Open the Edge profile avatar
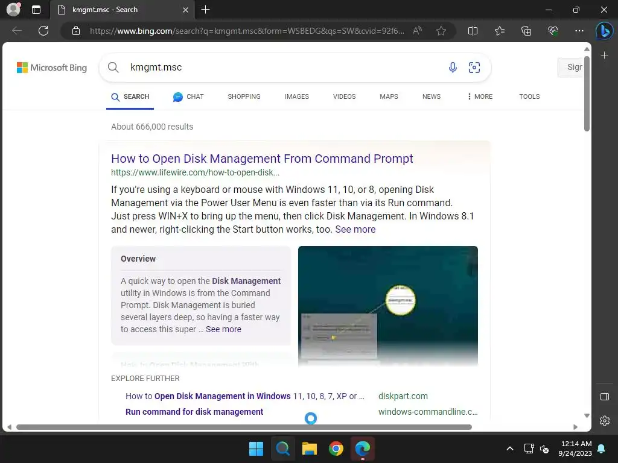Screen dimensions: 618x463 tap(13, 10)
